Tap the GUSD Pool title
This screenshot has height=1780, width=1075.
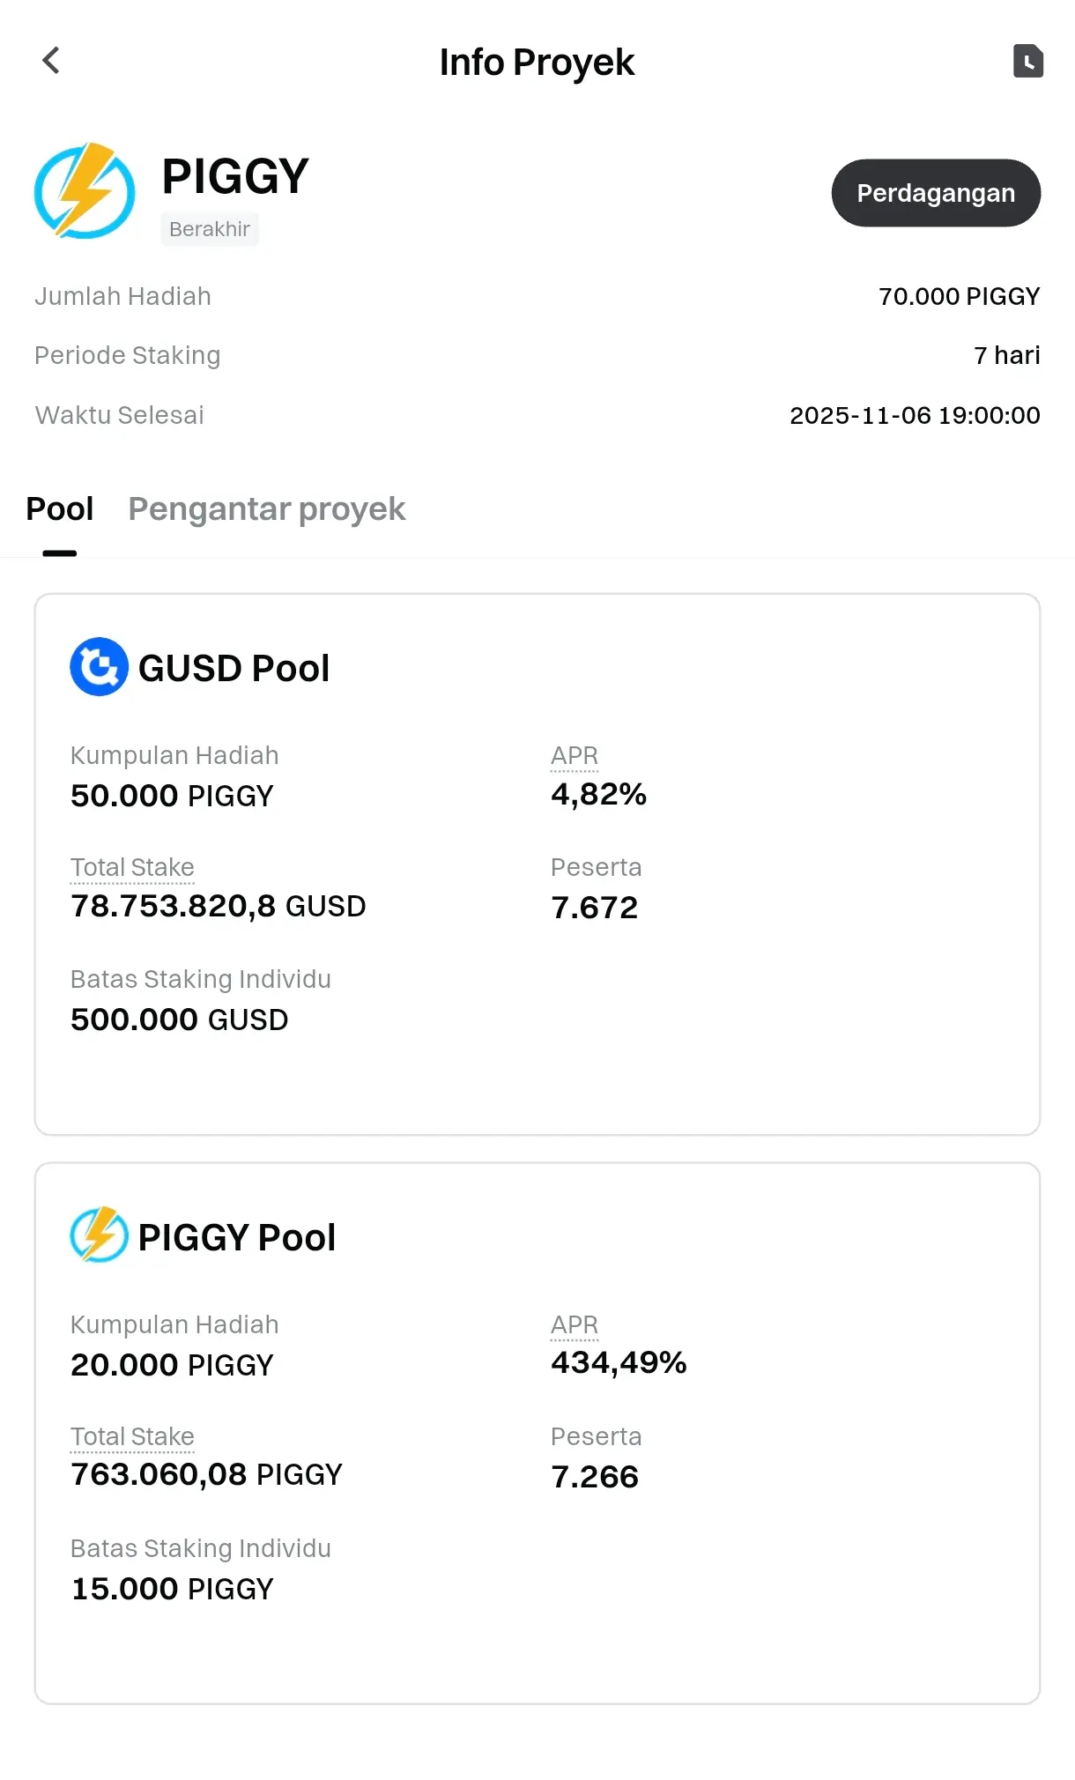pyautogui.click(x=234, y=668)
